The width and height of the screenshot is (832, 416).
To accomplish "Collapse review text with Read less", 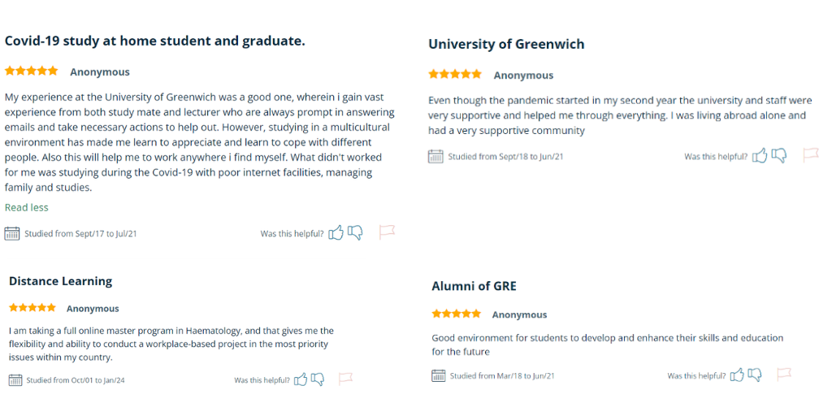I will [x=27, y=207].
